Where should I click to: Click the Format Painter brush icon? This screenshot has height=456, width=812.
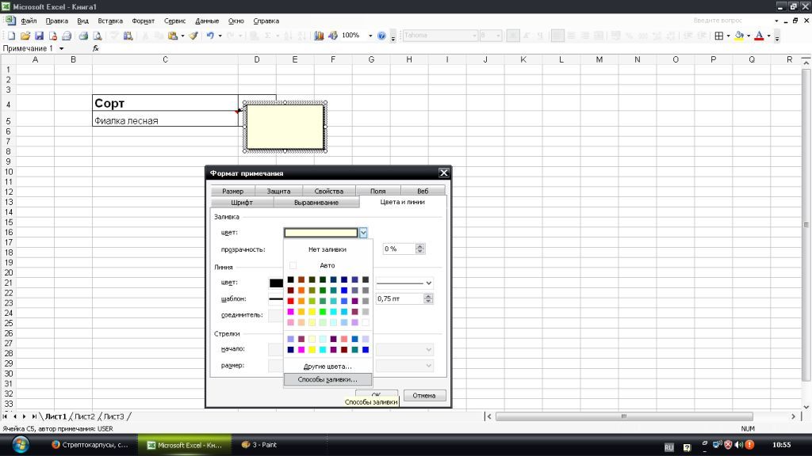point(193,36)
